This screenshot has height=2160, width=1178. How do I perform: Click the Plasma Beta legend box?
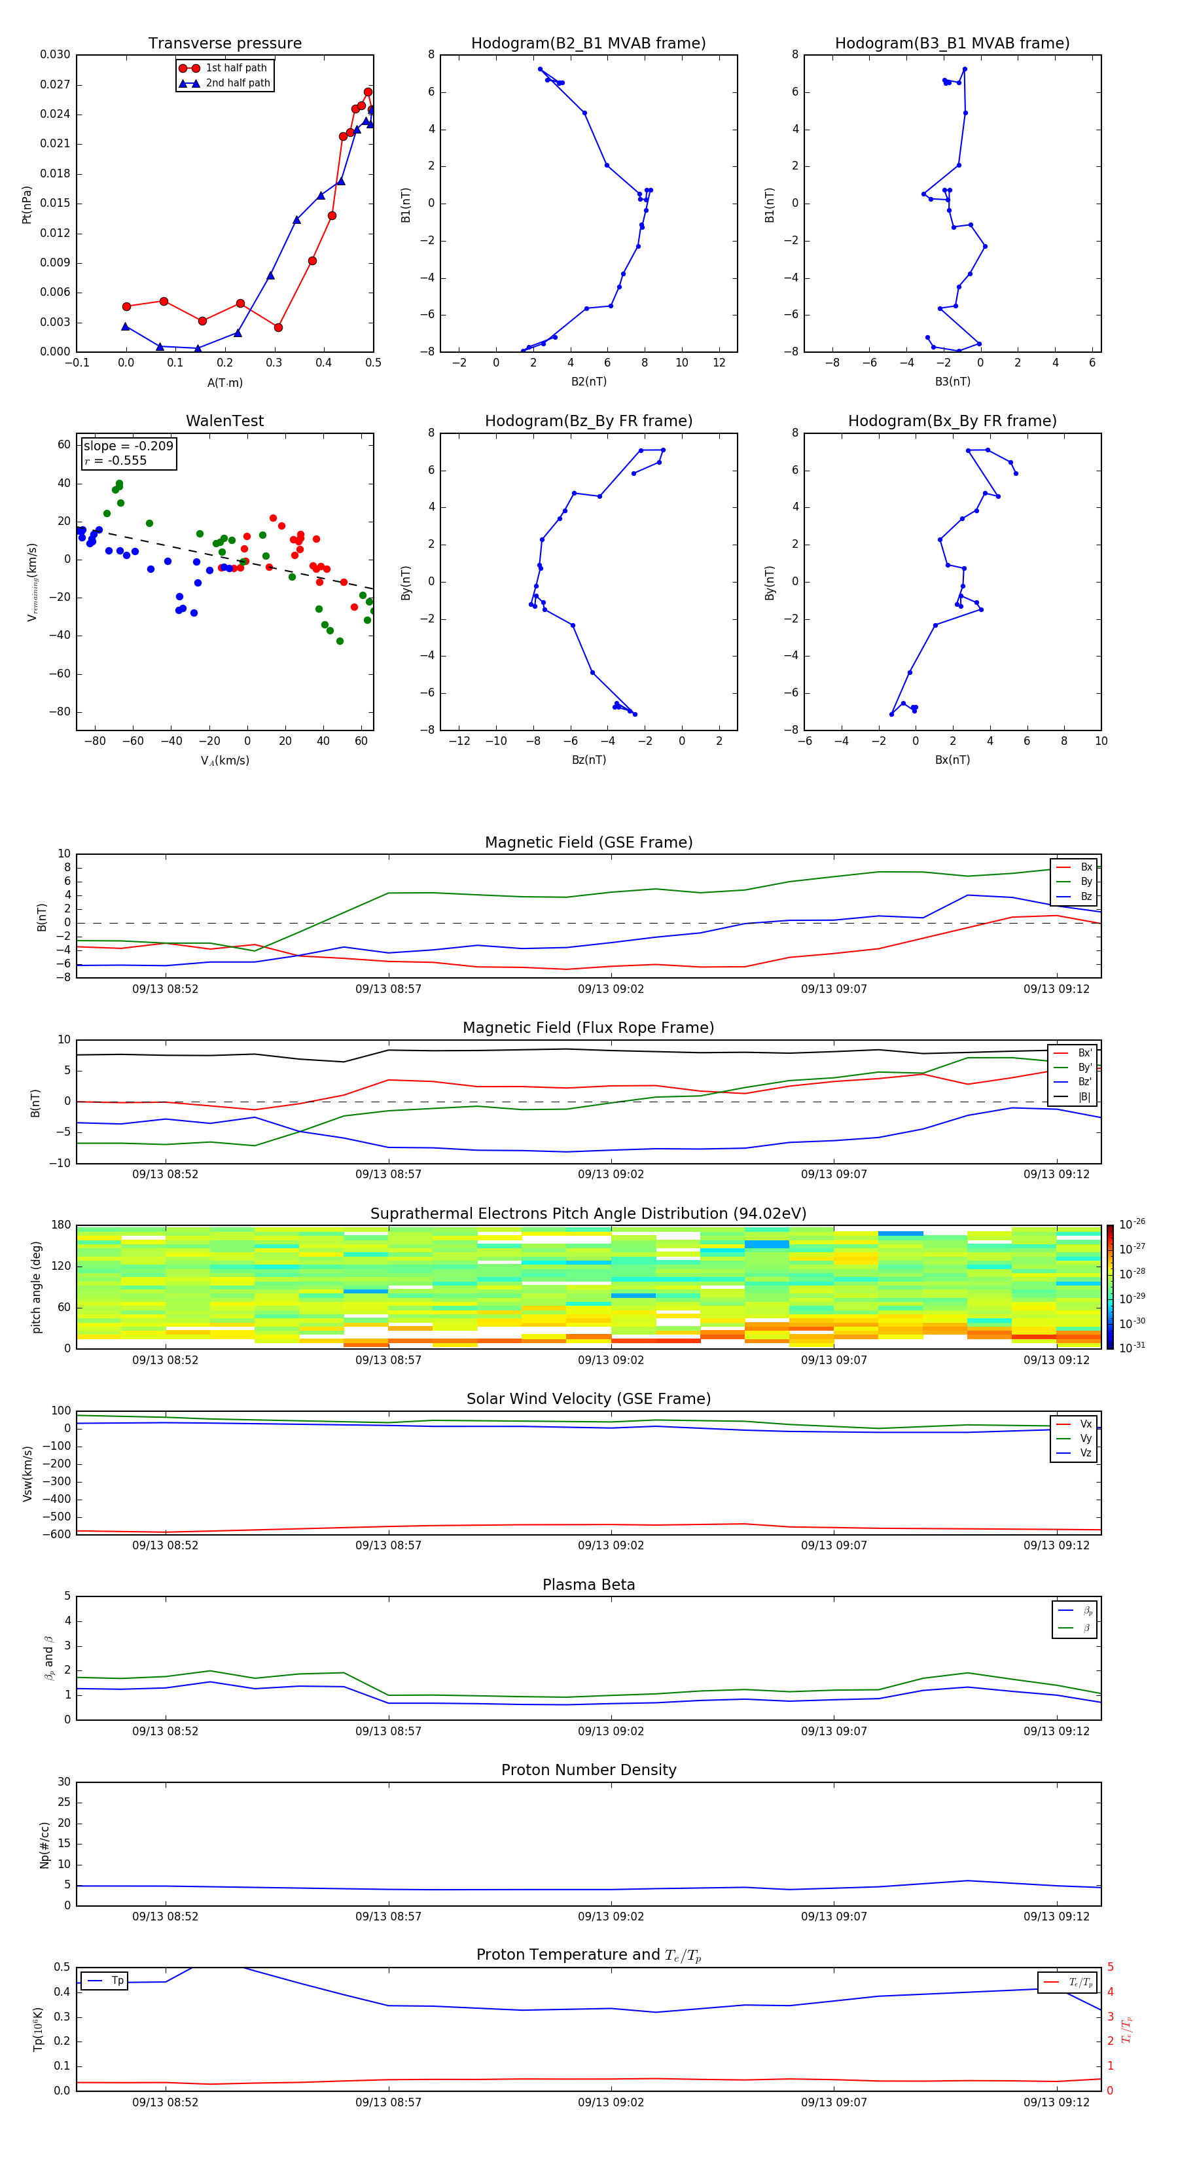1074,1619
